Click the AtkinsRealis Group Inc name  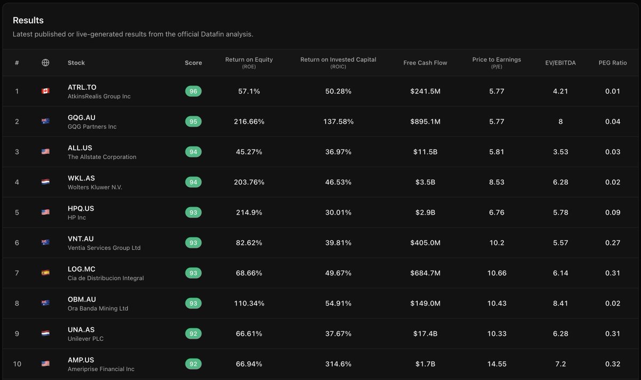tap(99, 97)
